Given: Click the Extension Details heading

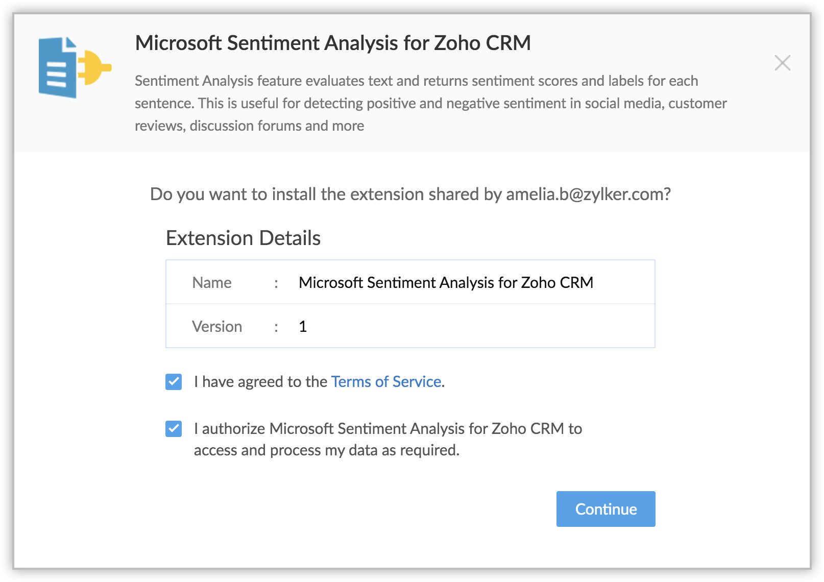Looking at the screenshot, I should (x=243, y=238).
